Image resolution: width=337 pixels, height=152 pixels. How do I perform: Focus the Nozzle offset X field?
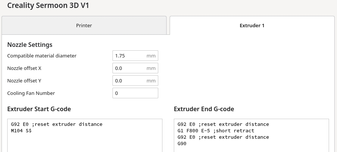click(129, 68)
